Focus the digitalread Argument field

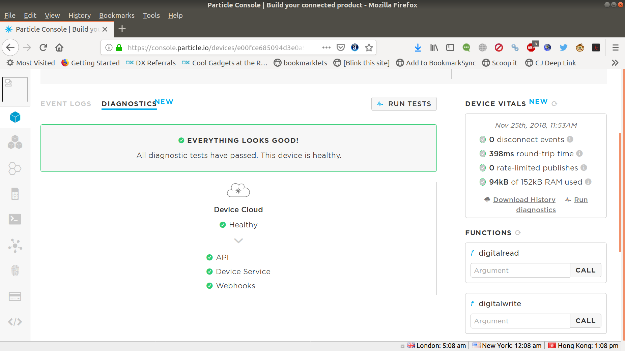520,270
